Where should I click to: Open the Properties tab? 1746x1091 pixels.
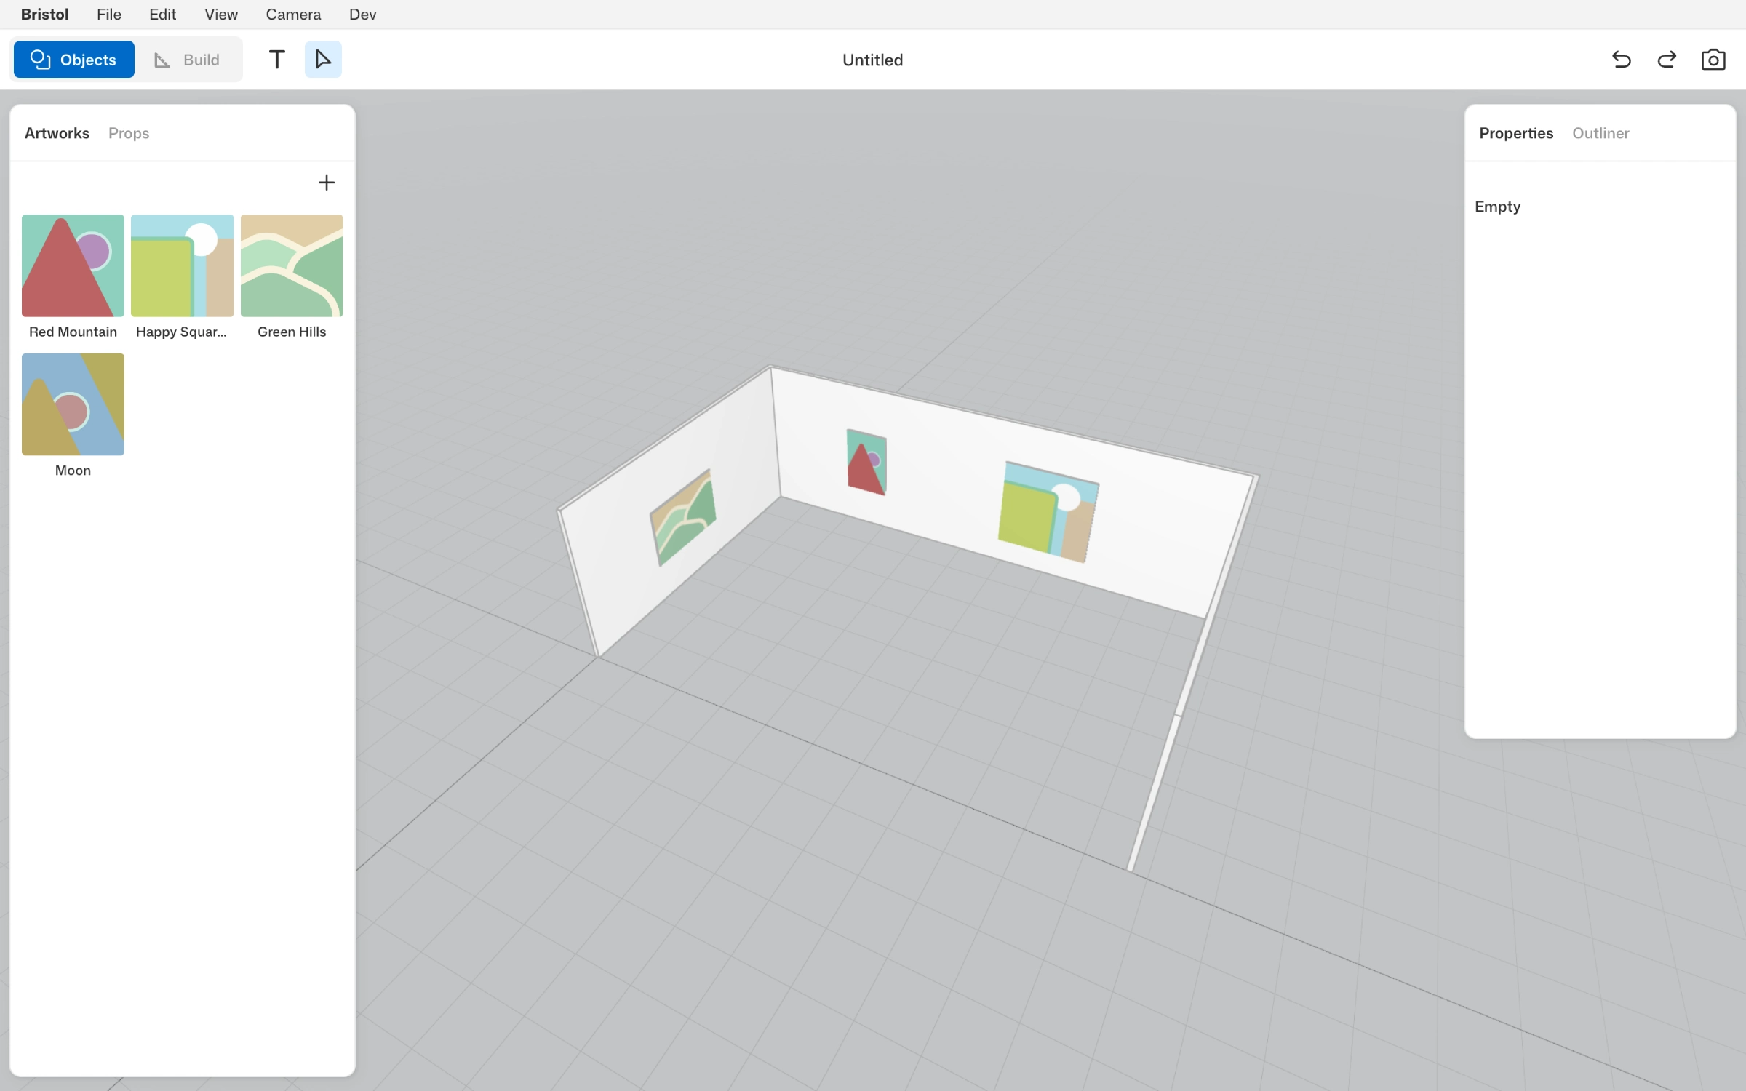tap(1516, 133)
